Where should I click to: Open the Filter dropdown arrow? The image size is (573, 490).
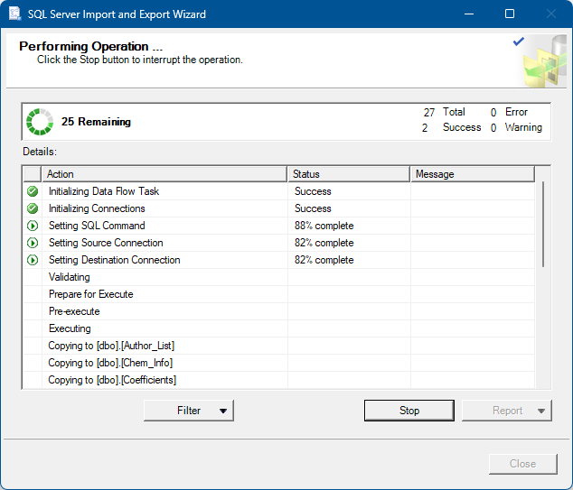pos(223,411)
